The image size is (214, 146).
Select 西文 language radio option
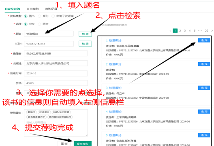point(39,24)
